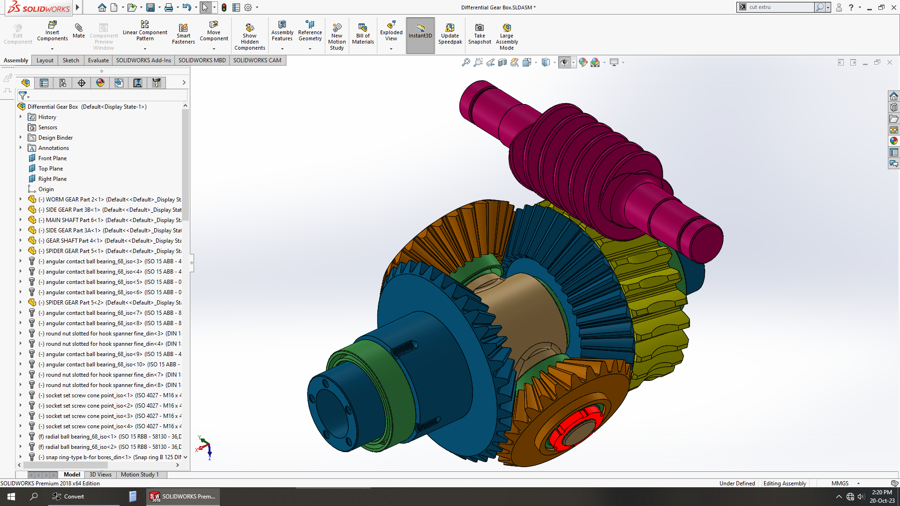Open SOLIDWORKS Resources in the task pane
This screenshot has width=900, height=506.
[x=894, y=96]
